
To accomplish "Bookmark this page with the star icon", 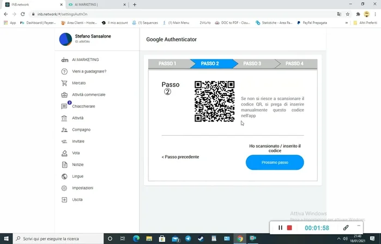I will point(348,14).
